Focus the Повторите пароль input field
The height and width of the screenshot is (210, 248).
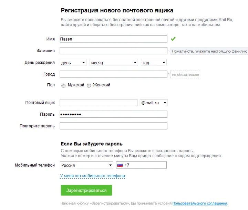click(x=113, y=126)
